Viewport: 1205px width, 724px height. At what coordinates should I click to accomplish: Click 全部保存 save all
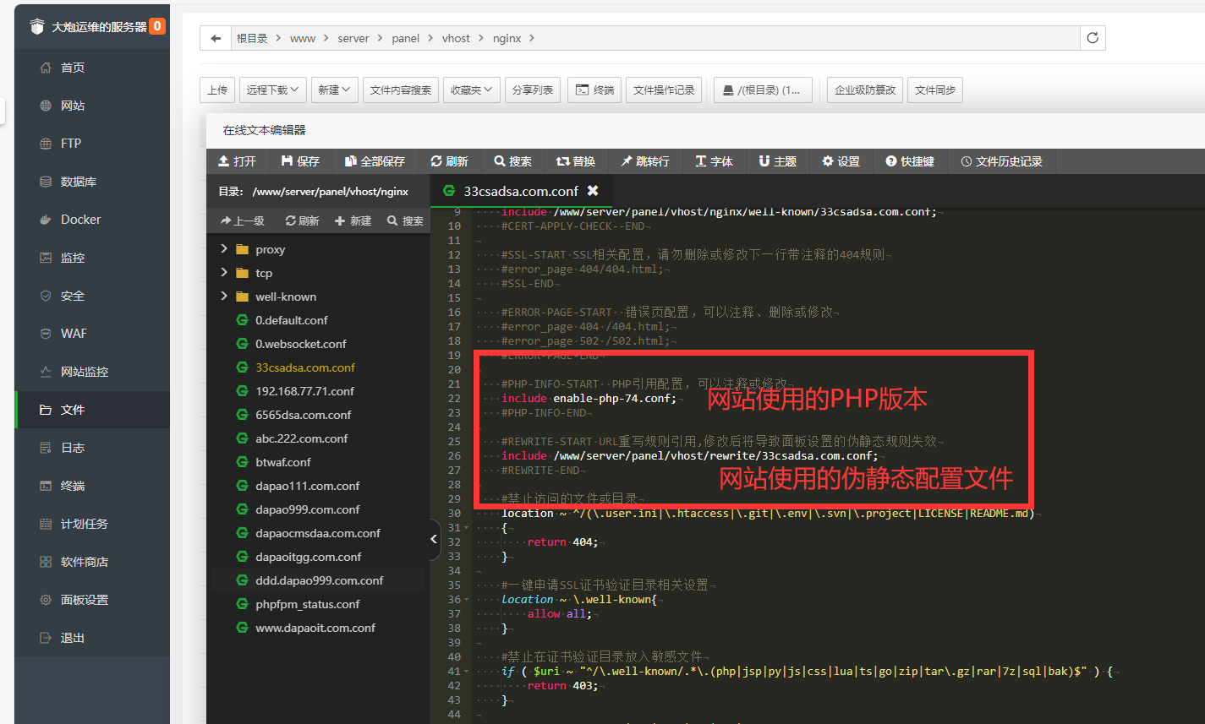click(375, 161)
